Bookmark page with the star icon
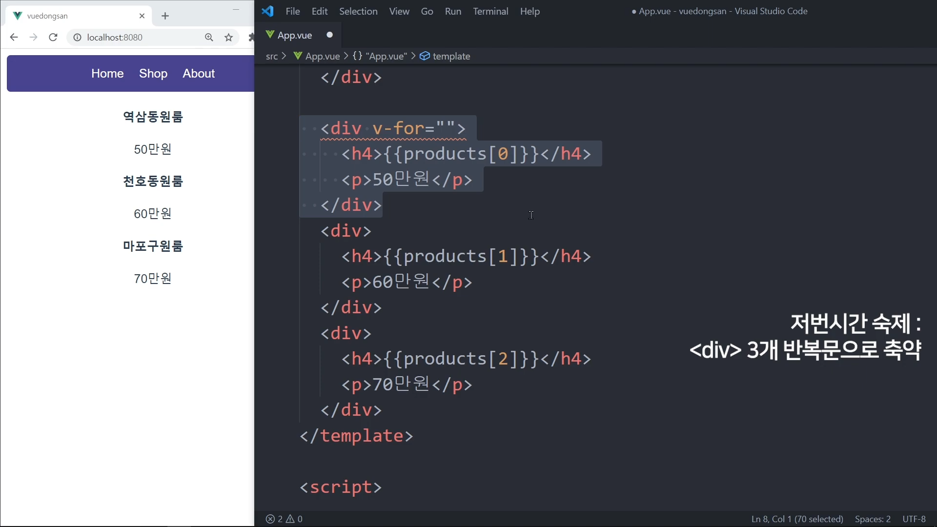The width and height of the screenshot is (937, 527). click(228, 38)
